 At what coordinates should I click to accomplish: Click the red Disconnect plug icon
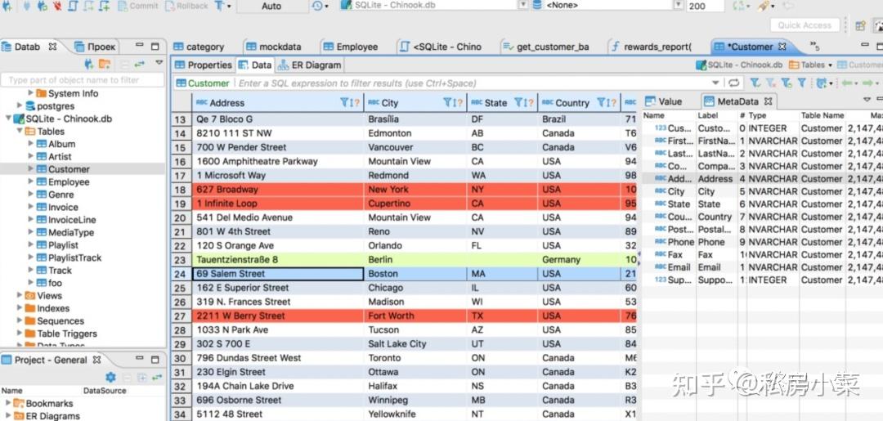(x=57, y=6)
